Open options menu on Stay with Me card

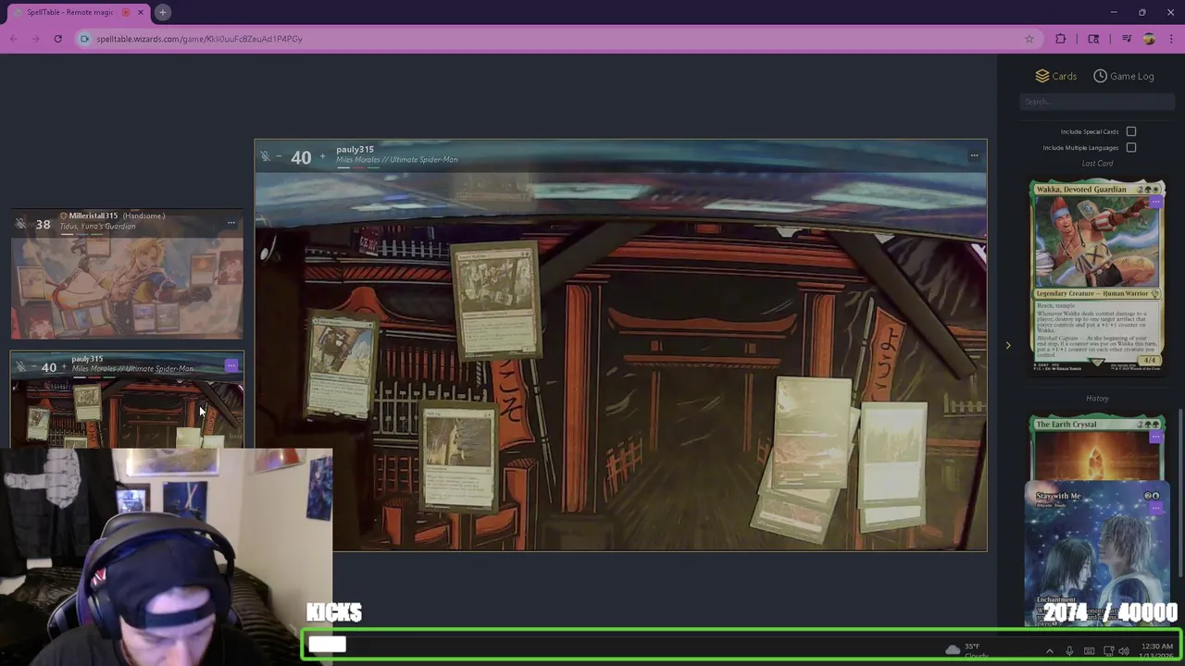[x=1155, y=508]
